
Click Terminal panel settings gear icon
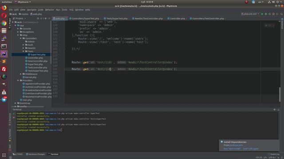[x=275, y=110]
